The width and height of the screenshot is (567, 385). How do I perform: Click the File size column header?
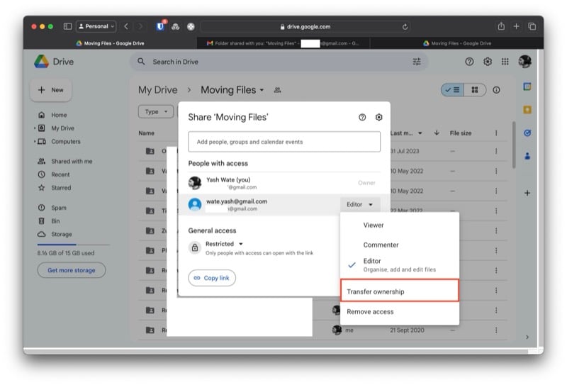coord(461,133)
